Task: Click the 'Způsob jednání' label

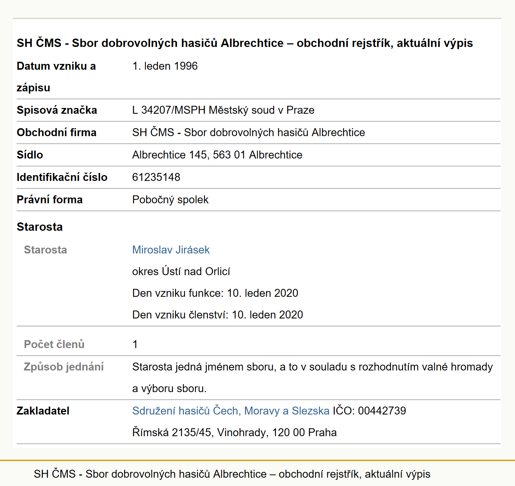Action: pyautogui.click(x=64, y=367)
